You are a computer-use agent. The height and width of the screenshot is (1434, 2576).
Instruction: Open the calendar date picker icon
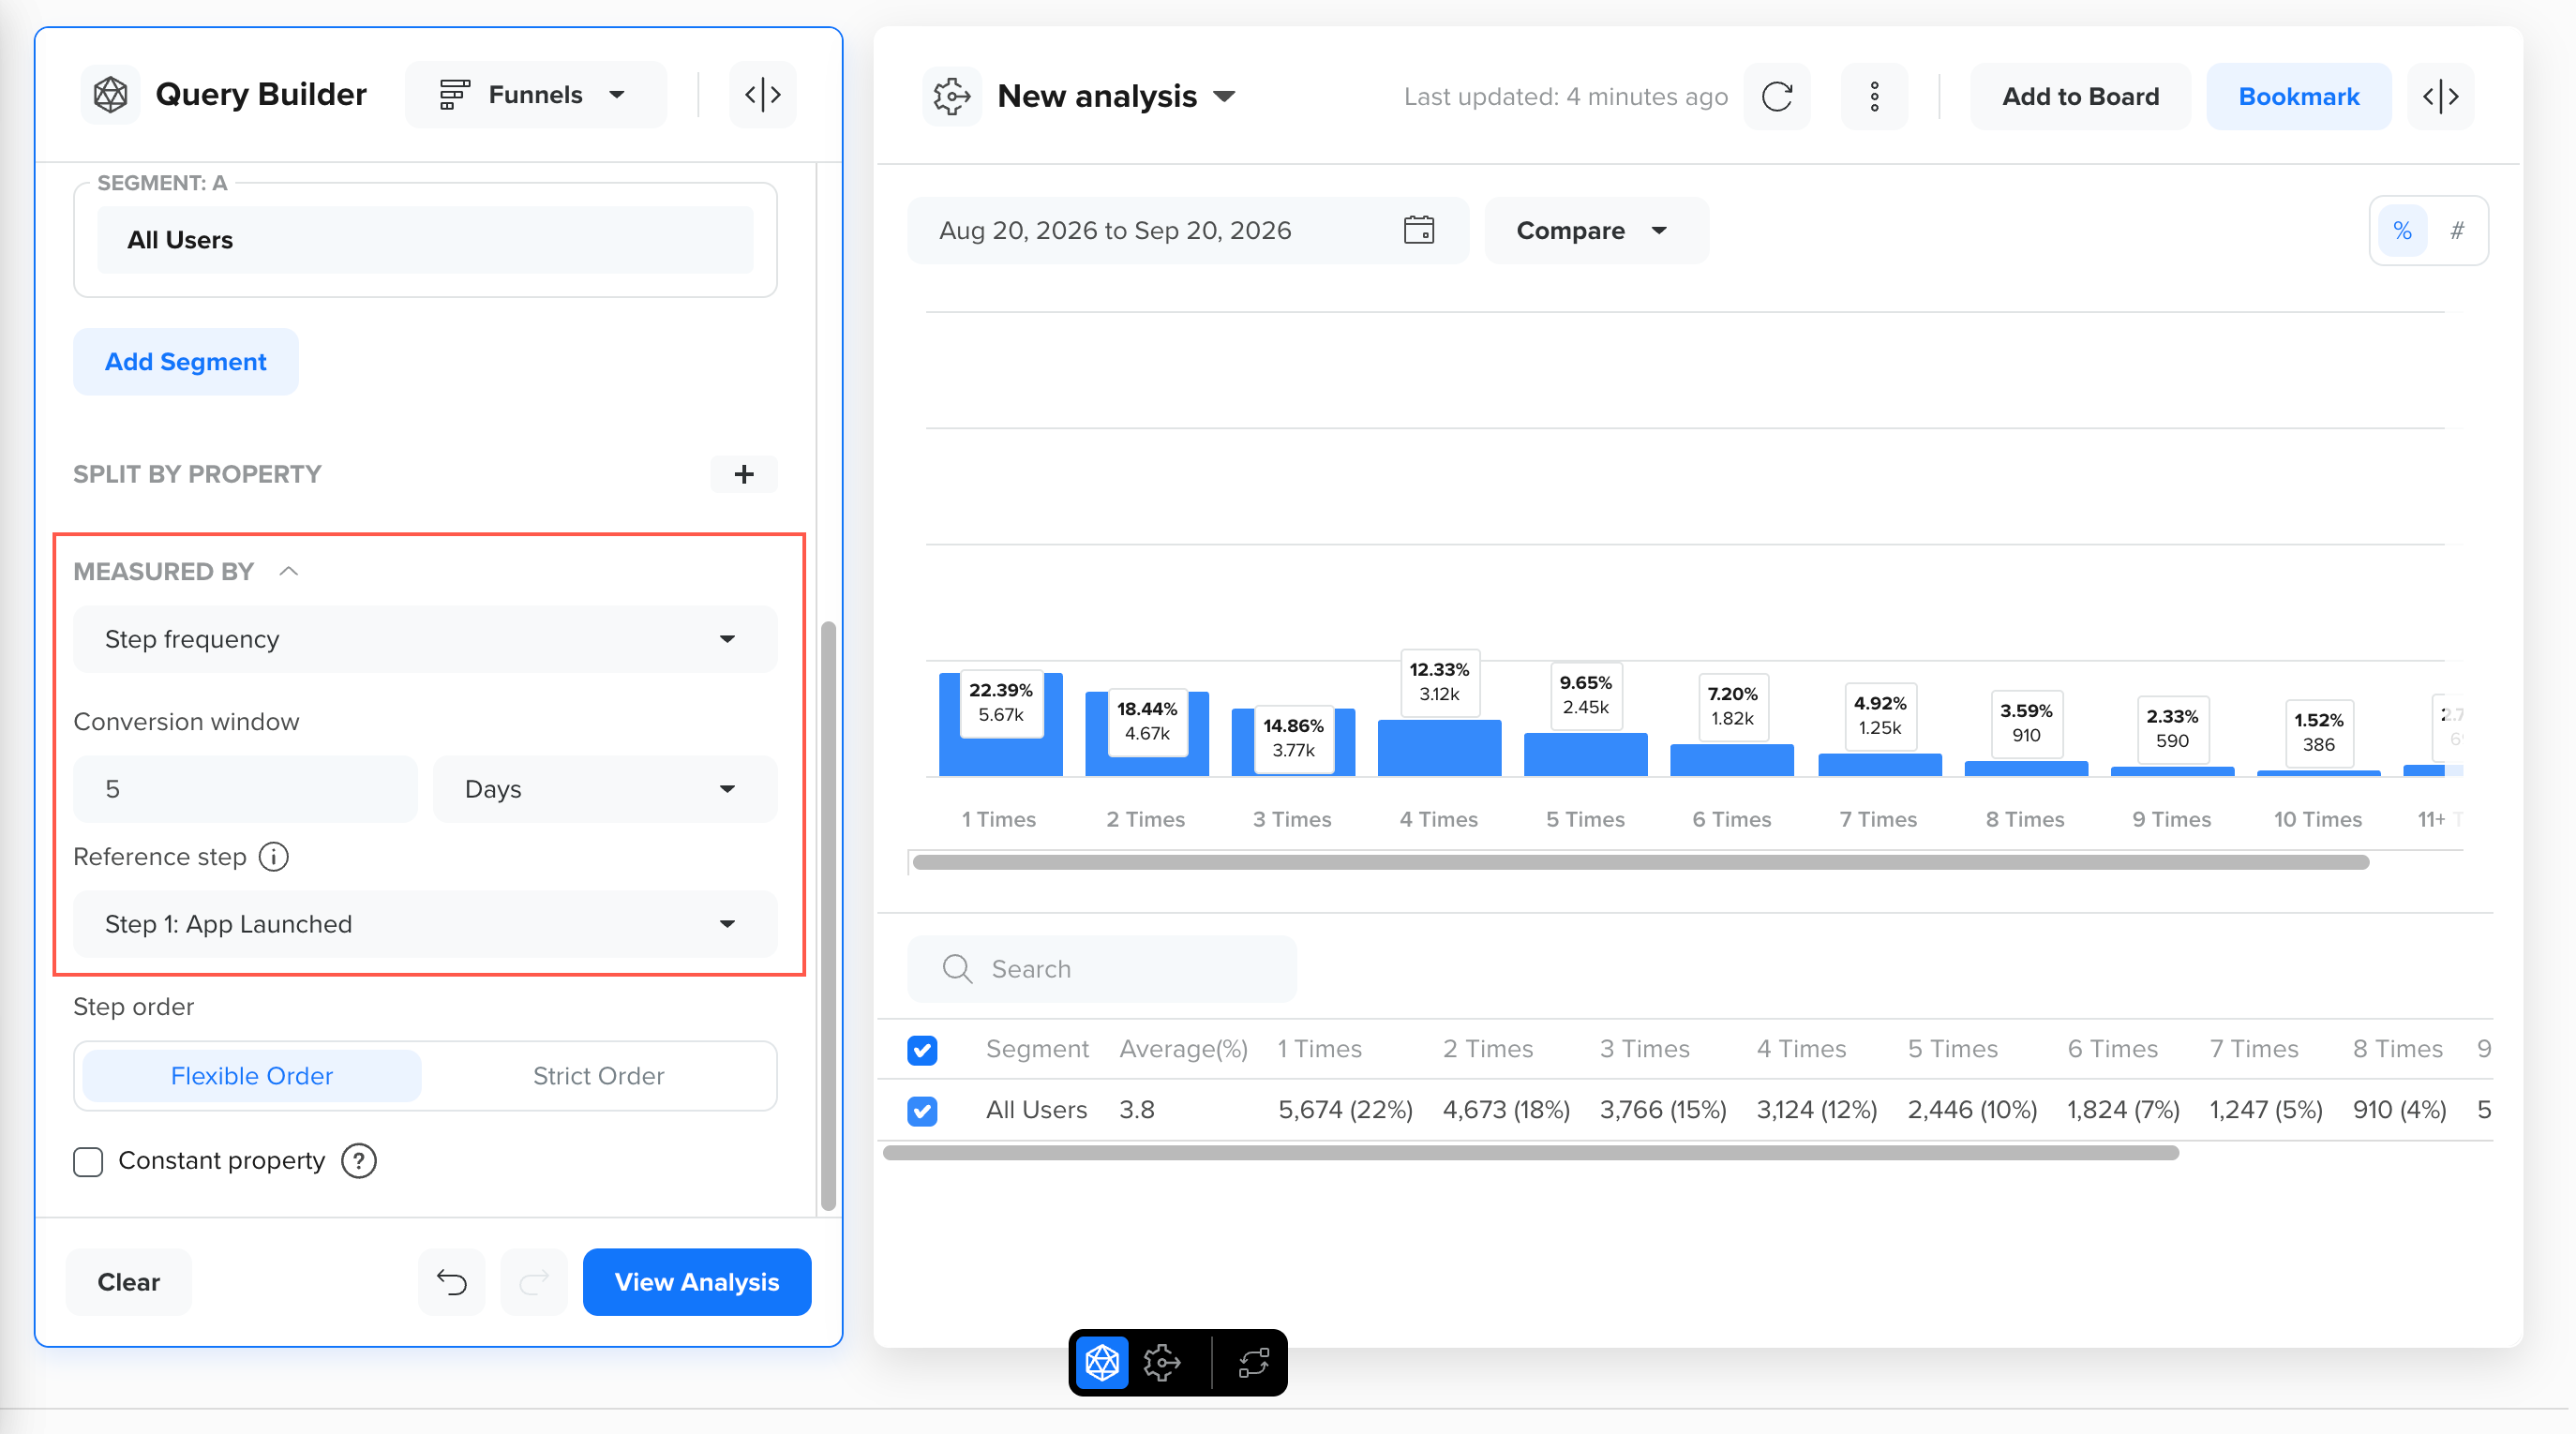point(1418,230)
